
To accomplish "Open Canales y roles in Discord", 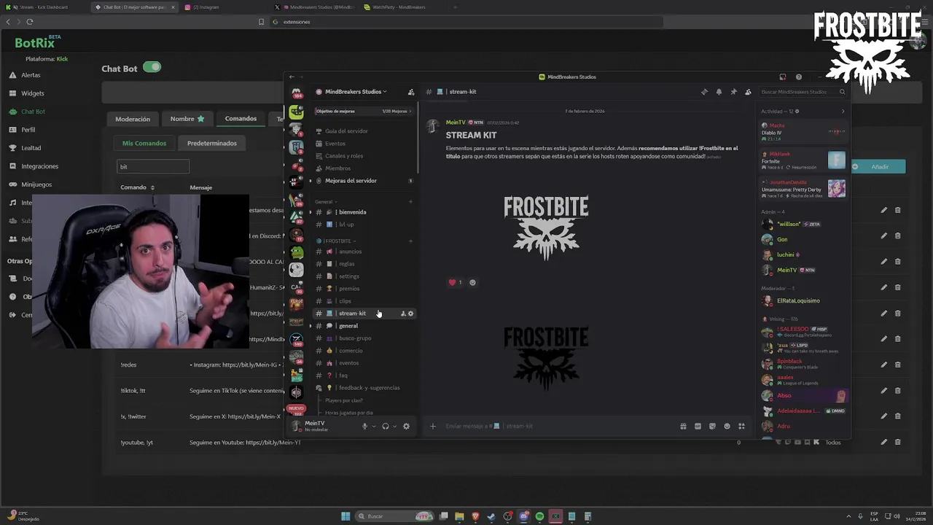I will 344,156.
